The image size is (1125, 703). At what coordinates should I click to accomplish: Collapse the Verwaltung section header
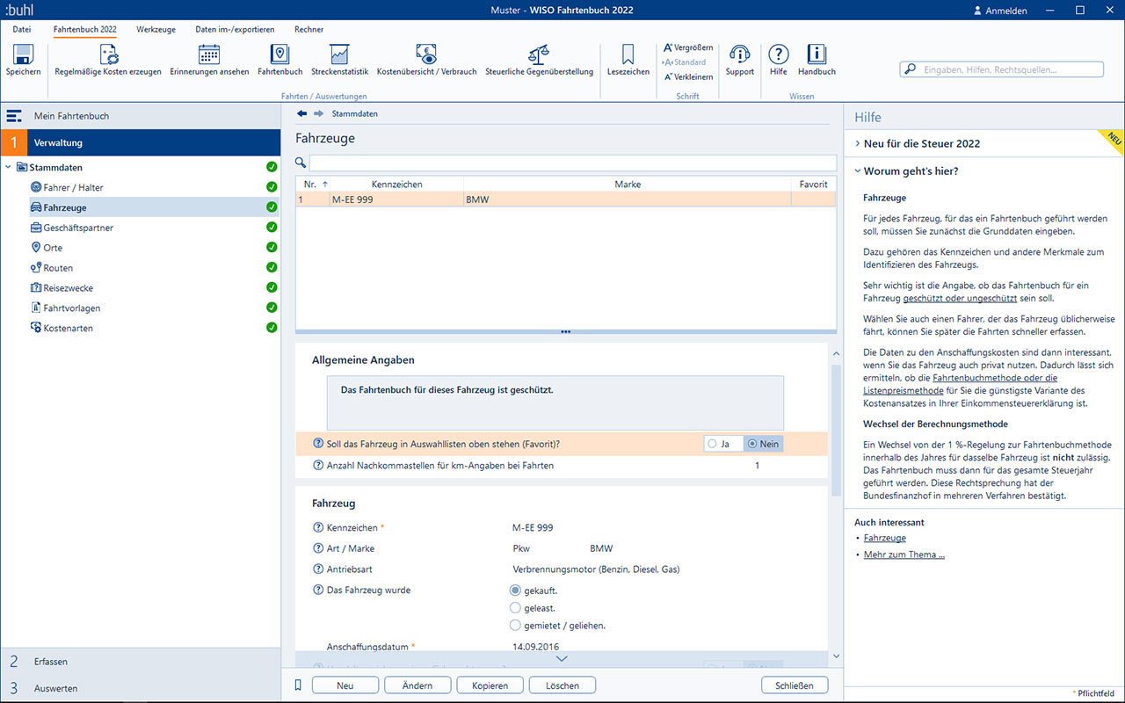(x=141, y=142)
